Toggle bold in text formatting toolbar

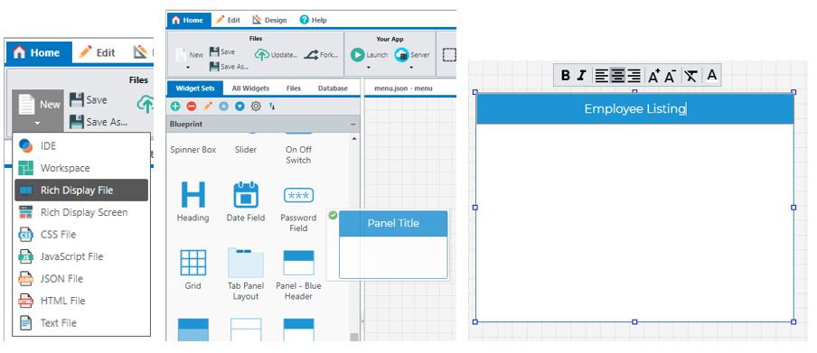point(566,76)
